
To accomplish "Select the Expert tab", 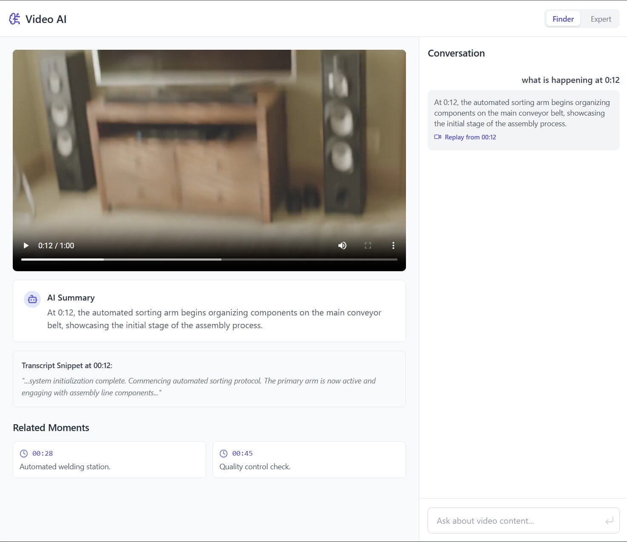I will coord(601,19).
